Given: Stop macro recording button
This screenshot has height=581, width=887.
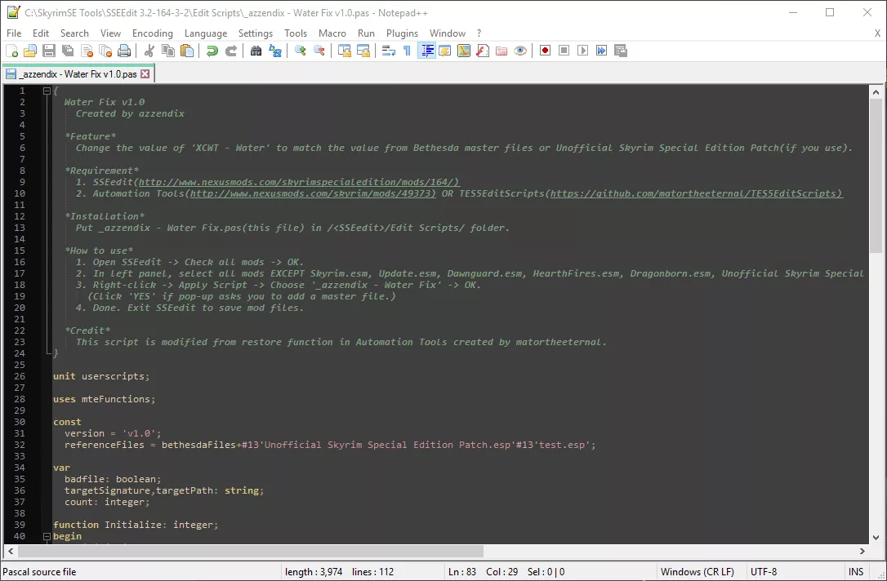Looking at the screenshot, I should point(564,51).
